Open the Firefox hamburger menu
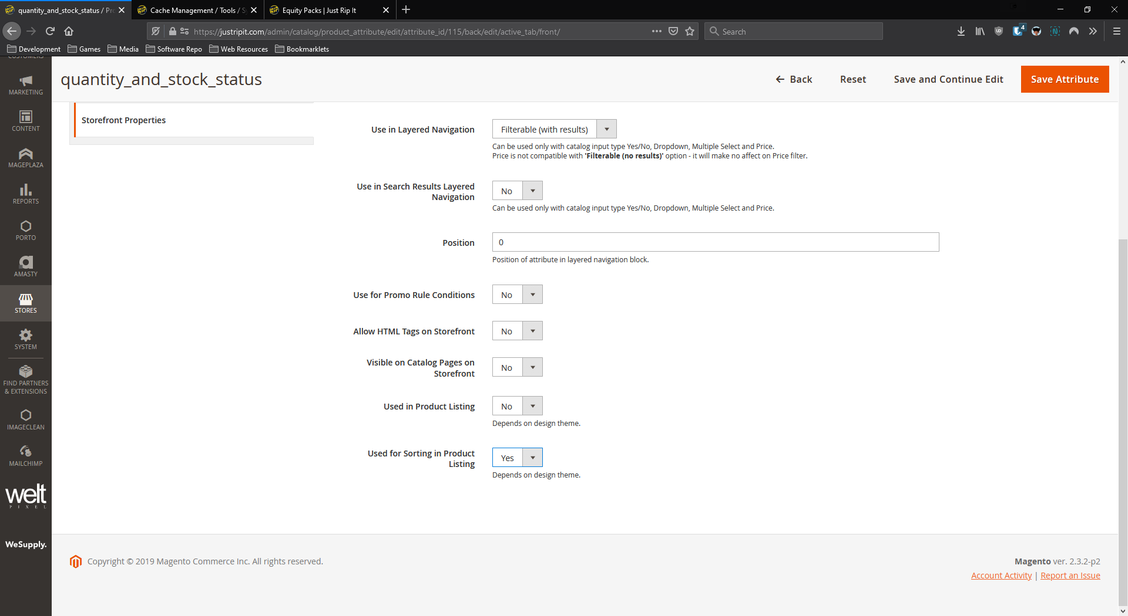 coord(1116,31)
